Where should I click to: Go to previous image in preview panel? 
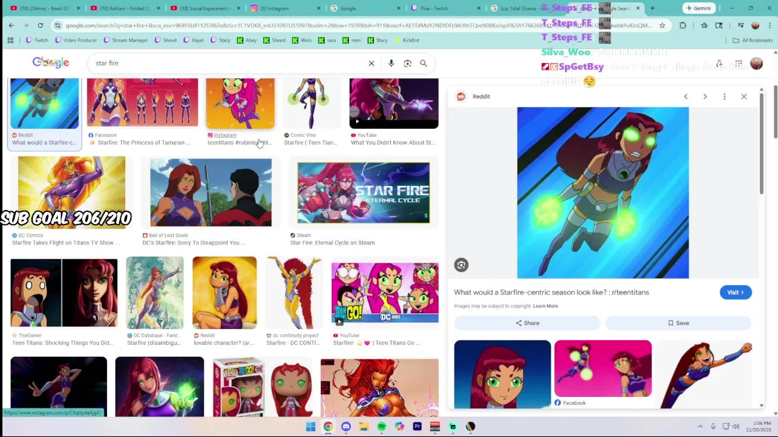(686, 97)
